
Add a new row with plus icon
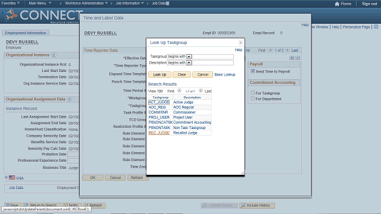click(x=292, y=58)
